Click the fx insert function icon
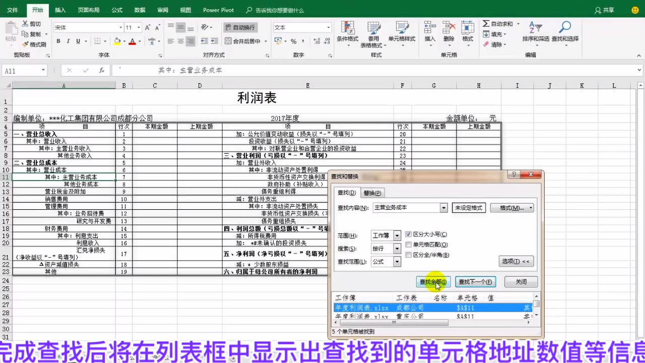 pos(102,71)
